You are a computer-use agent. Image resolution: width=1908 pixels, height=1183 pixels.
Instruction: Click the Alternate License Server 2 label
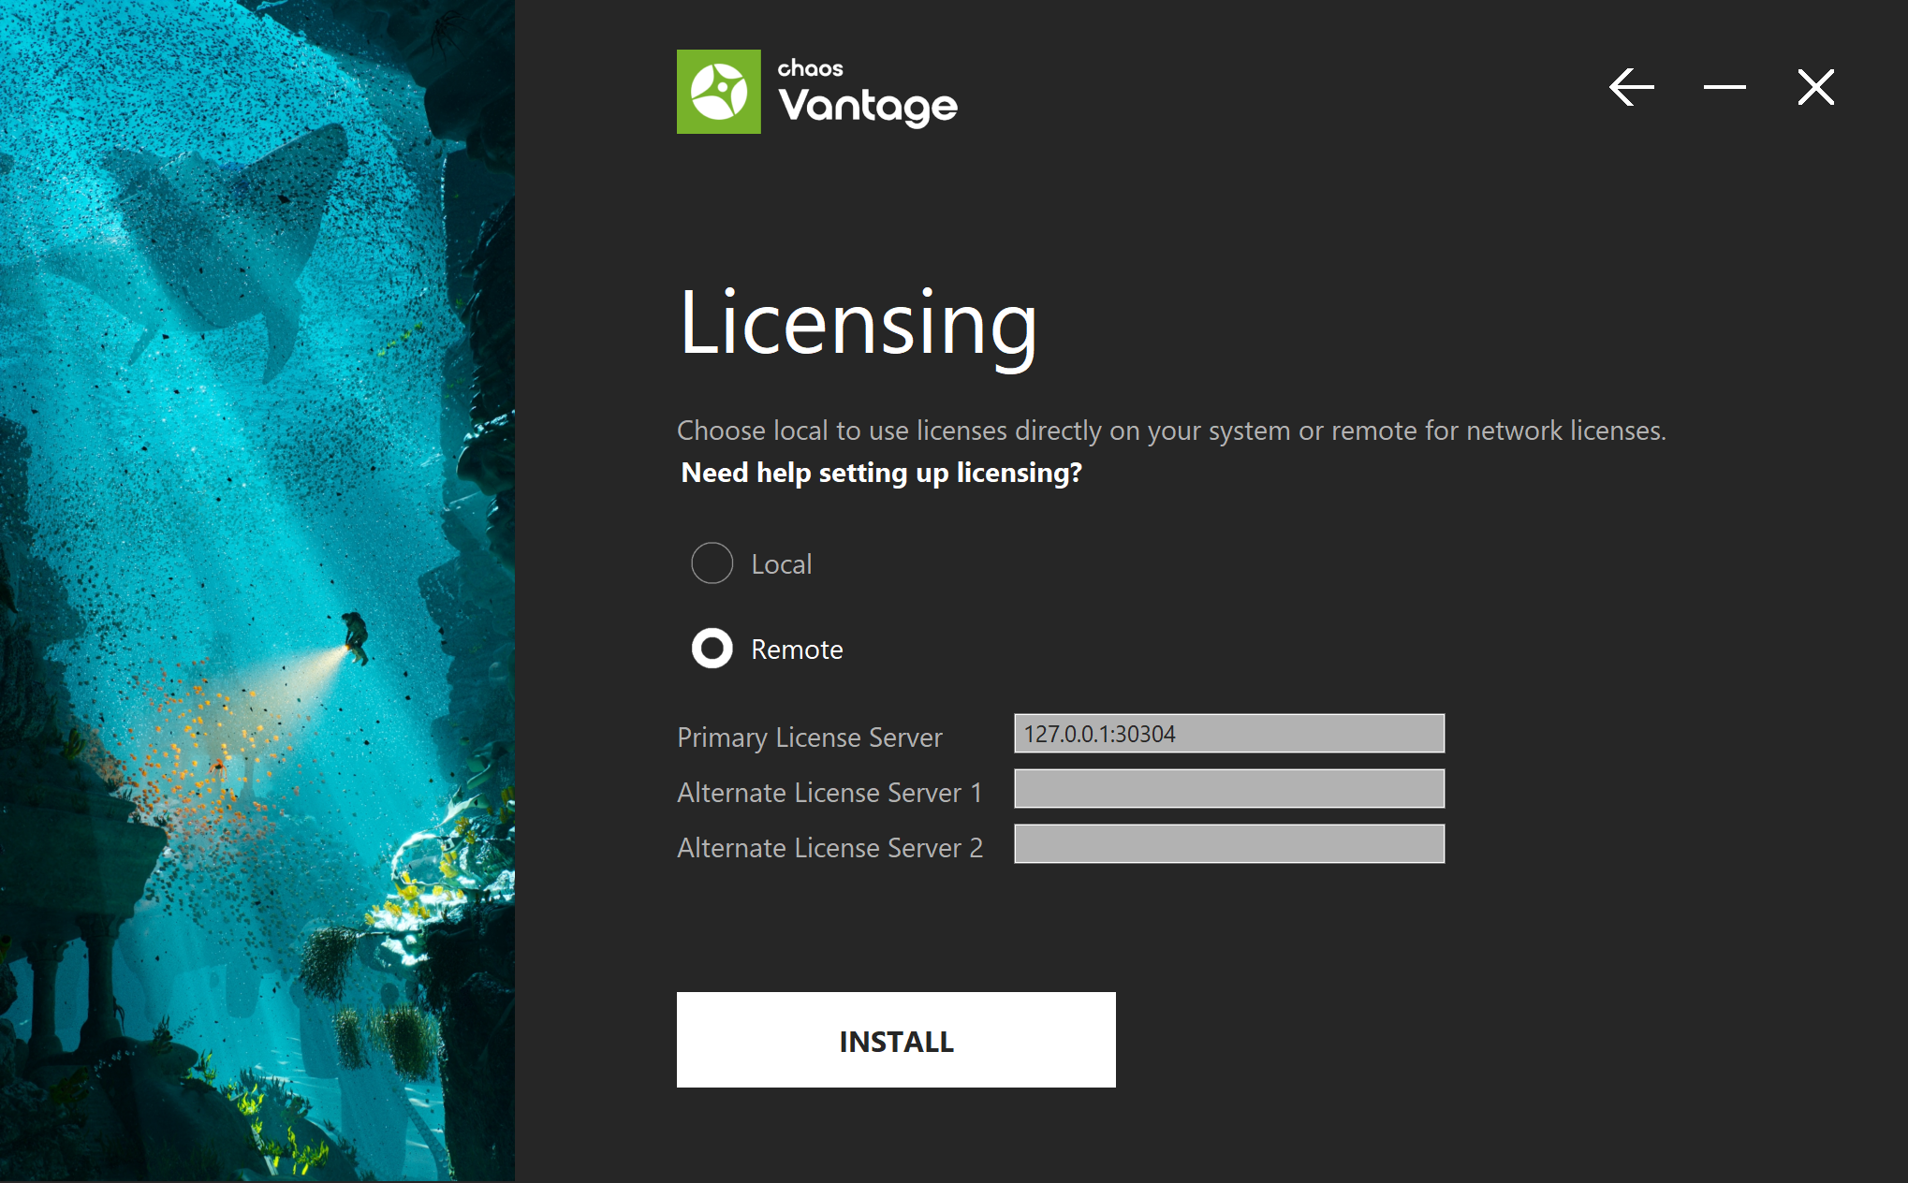point(829,848)
